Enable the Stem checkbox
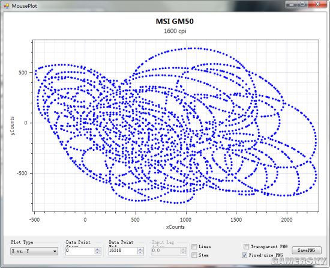Screen dimensions: 330x268 click(194, 255)
